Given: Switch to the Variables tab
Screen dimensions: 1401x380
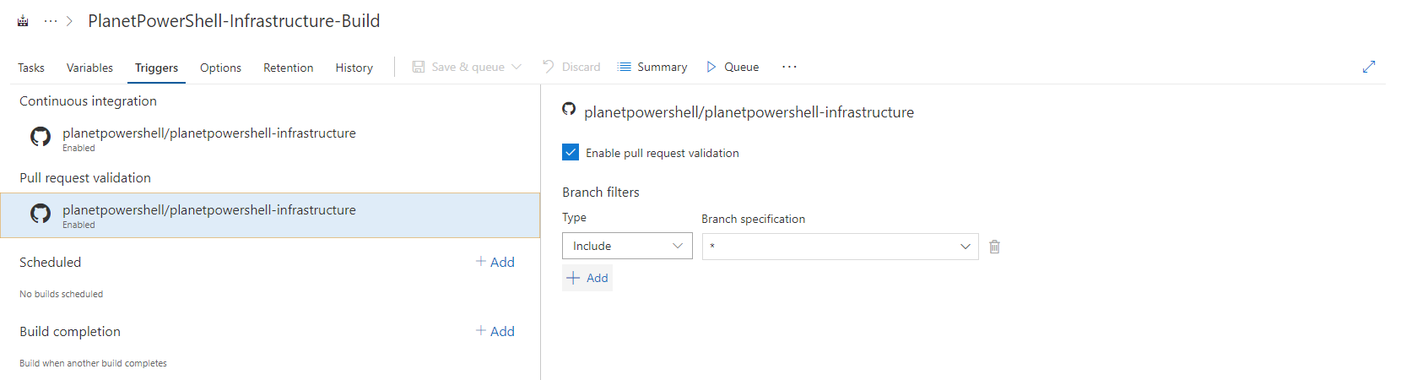Looking at the screenshot, I should click(89, 68).
